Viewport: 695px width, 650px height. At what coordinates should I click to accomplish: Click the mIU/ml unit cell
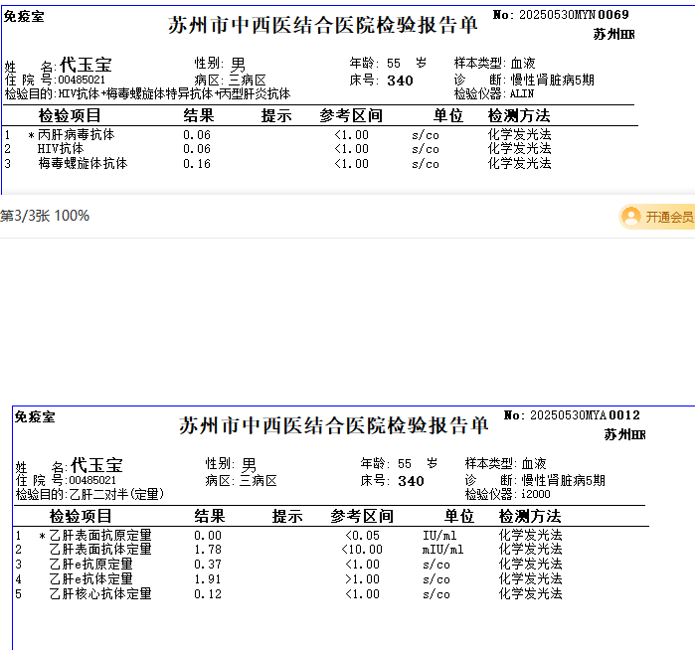pos(442,550)
